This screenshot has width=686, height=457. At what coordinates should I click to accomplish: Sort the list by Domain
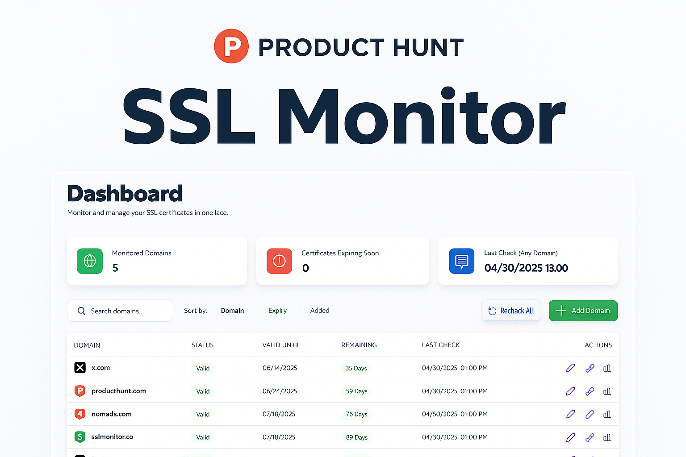tap(232, 311)
